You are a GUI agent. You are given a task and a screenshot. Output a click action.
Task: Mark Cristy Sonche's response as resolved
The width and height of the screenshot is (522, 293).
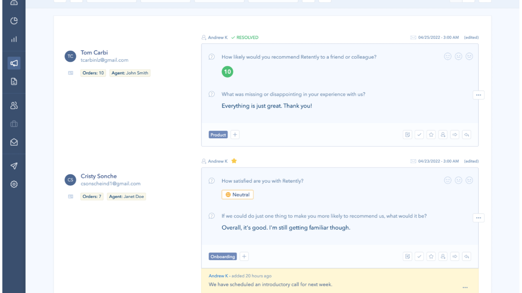[x=419, y=257]
